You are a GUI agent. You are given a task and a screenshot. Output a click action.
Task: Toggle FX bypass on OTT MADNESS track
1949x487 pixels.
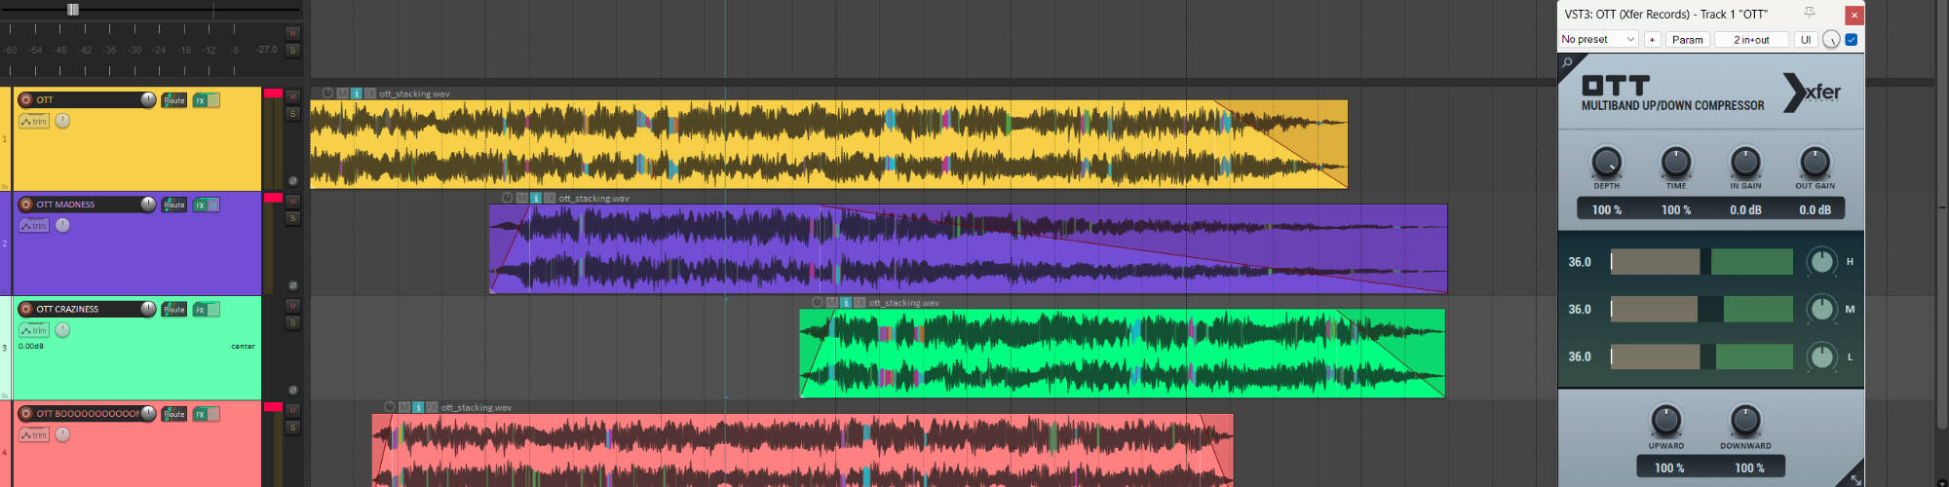213,205
